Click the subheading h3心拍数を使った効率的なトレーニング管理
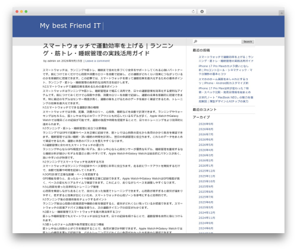The image size is (297, 251). 71,187
